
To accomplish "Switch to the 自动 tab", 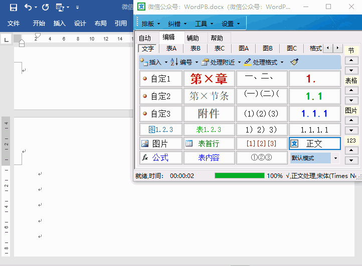I will click(x=145, y=38).
